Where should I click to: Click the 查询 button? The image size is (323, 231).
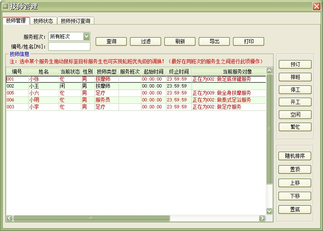coord(111,41)
